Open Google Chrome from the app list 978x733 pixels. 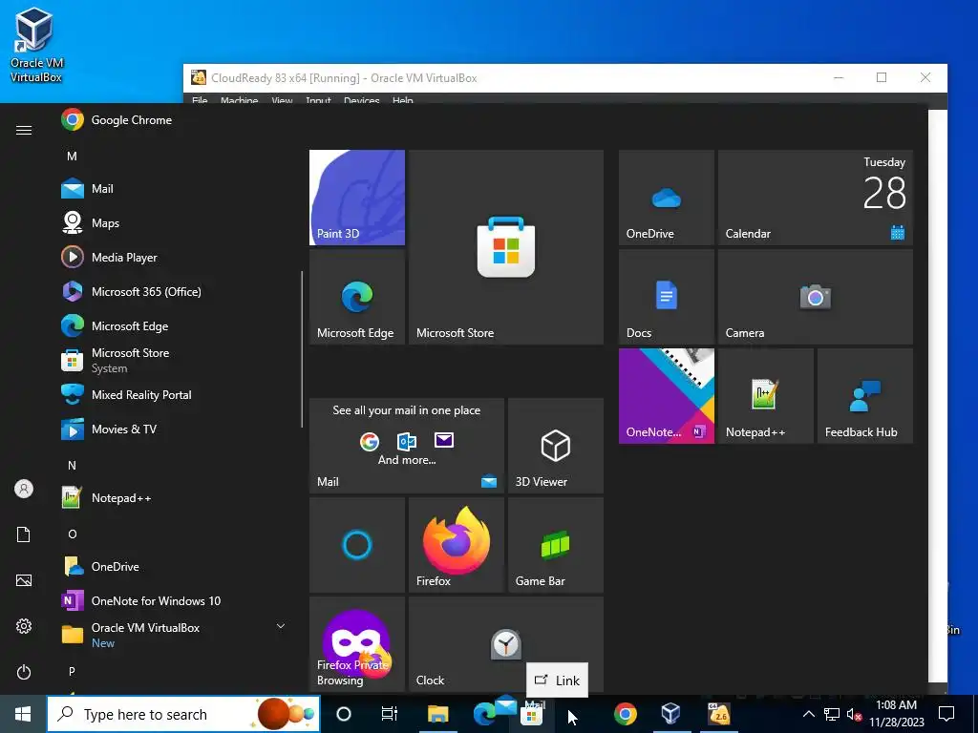coord(175,119)
